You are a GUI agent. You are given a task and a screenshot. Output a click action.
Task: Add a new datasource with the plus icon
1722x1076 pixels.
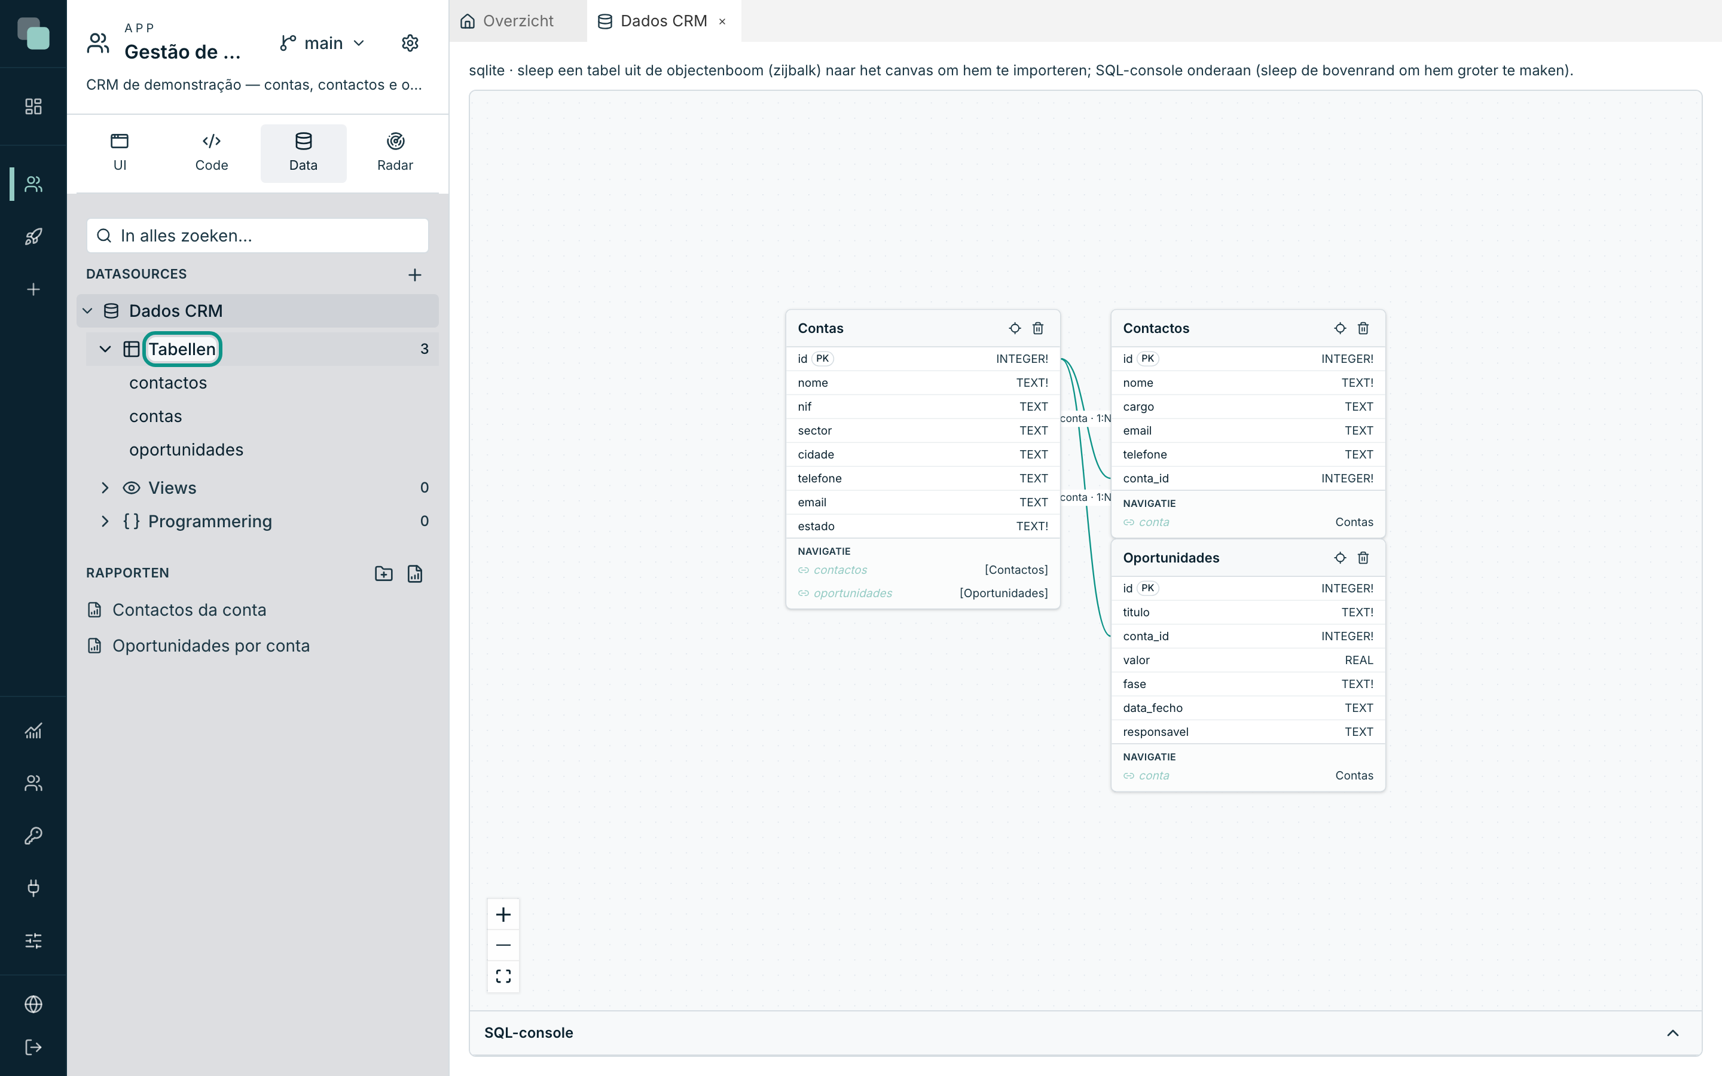pos(415,275)
